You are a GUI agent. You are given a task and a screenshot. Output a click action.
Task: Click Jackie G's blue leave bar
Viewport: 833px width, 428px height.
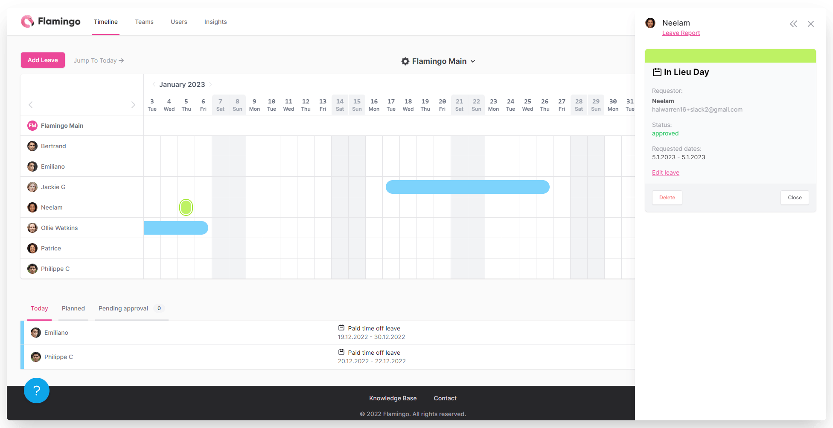point(468,187)
